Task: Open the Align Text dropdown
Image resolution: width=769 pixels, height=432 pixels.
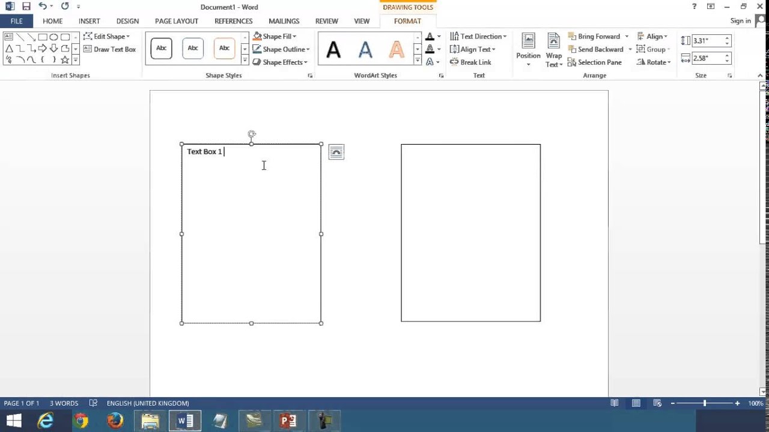Action: pos(473,49)
